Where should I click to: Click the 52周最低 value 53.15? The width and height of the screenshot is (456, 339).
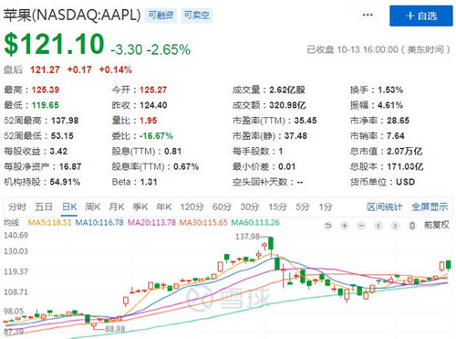click(62, 136)
